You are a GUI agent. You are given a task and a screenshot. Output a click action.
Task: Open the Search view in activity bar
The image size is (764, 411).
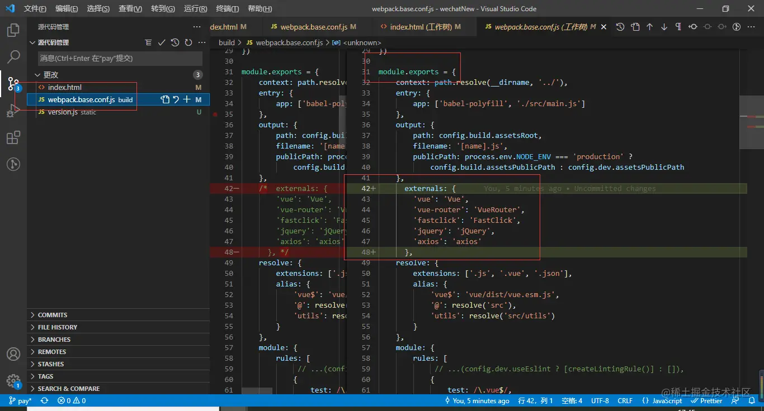[13, 56]
